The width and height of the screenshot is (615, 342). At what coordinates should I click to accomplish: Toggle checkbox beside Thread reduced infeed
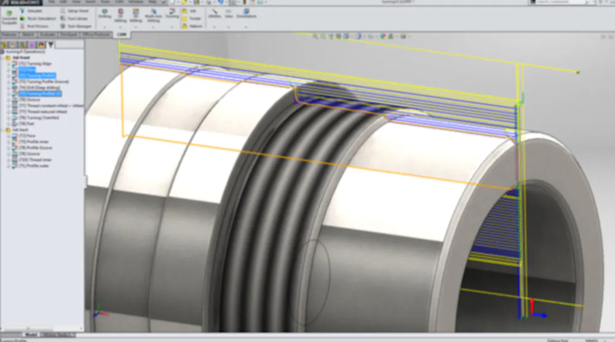coord(8,112)
